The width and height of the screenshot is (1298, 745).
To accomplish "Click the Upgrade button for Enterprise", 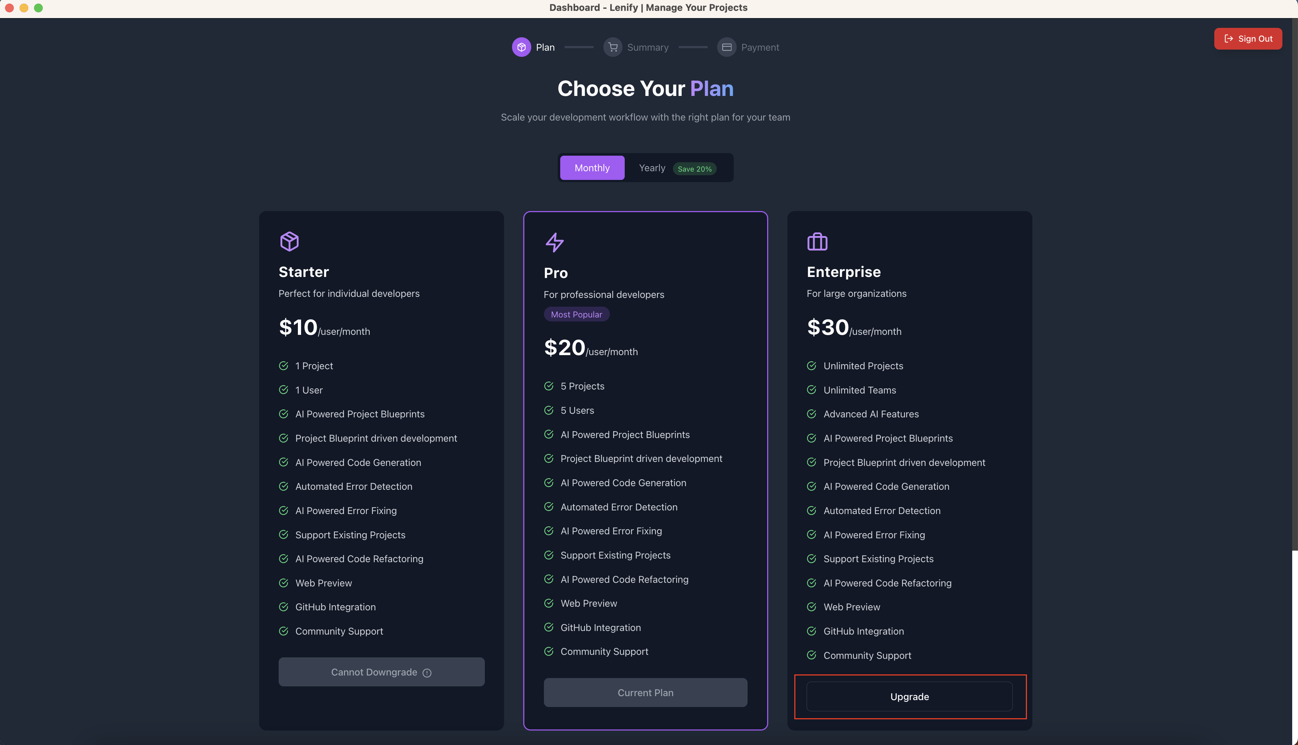I will [910, 696].
